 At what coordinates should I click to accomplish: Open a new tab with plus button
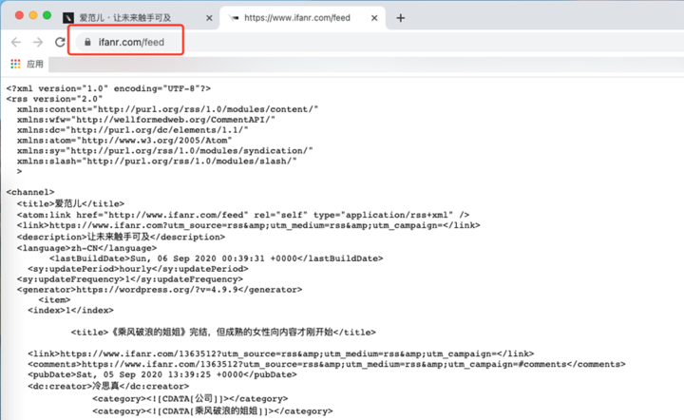coord(401,18)
